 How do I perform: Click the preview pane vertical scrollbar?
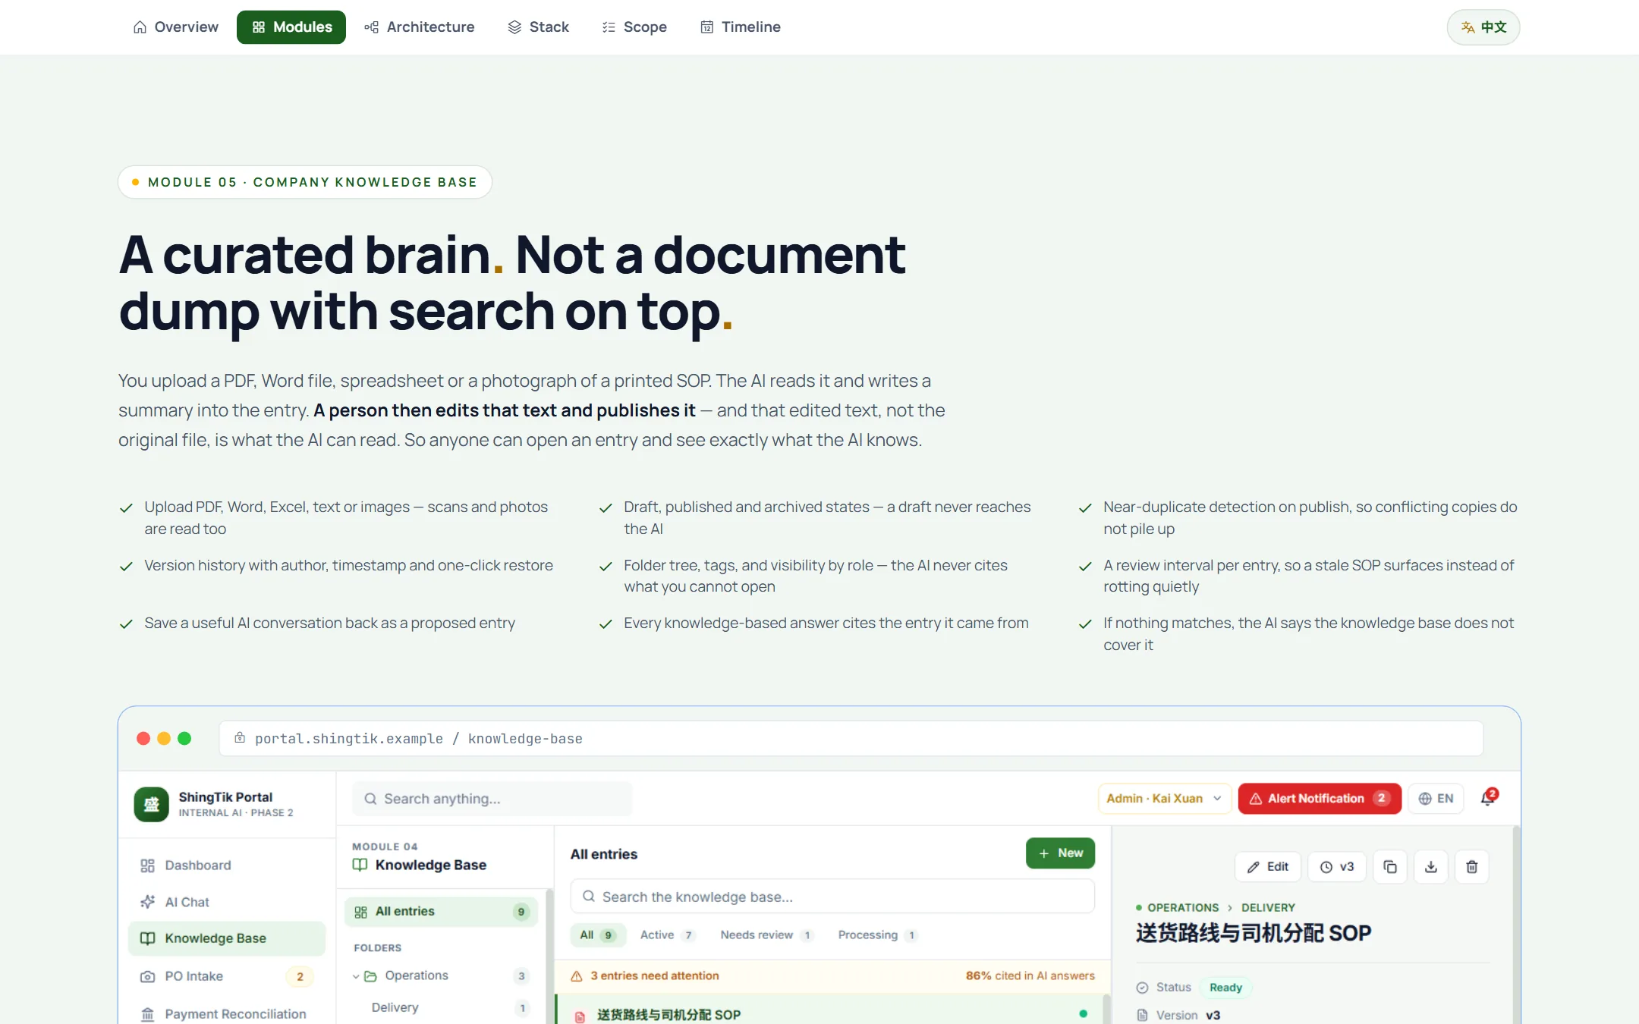click(x=1516, y=925)
